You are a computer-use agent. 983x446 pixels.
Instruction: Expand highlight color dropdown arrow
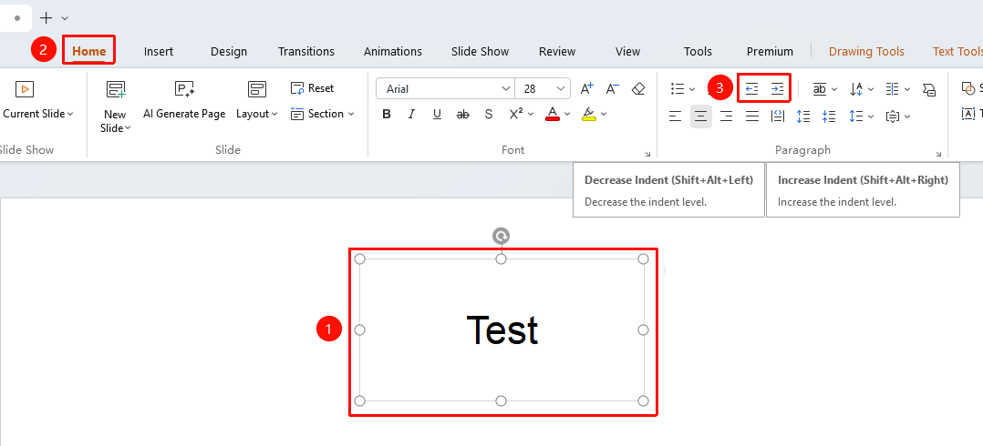pos(604,114)
